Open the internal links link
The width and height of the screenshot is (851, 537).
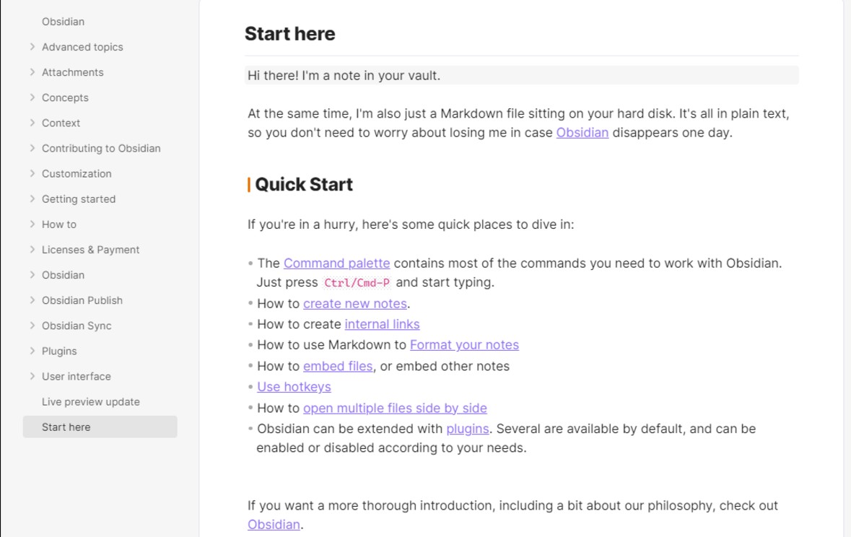[382, 324]
